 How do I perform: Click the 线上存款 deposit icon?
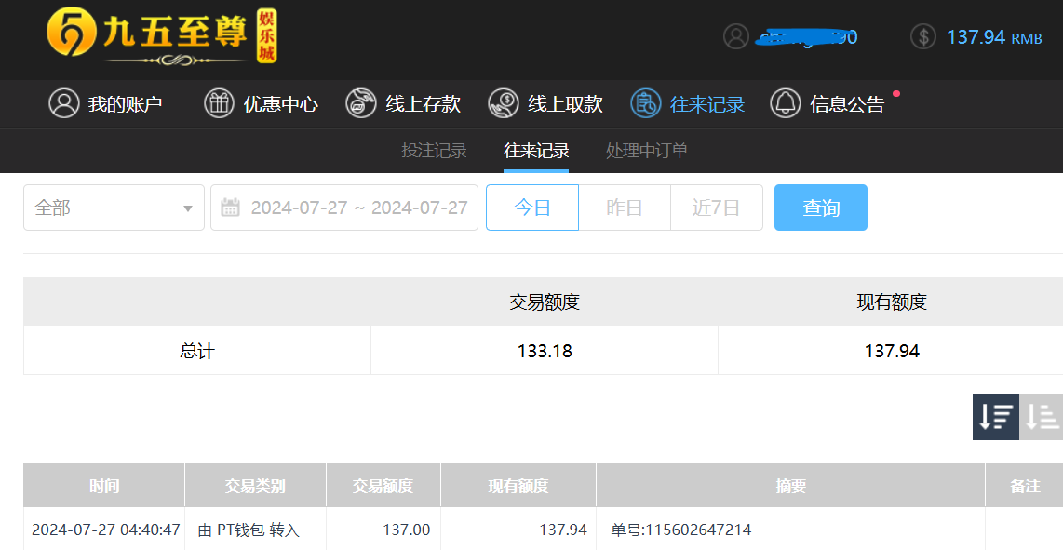361,103
